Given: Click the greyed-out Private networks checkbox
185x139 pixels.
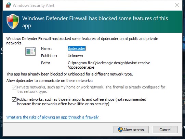Looking at the screenshot, I should (x=14, y=87).
